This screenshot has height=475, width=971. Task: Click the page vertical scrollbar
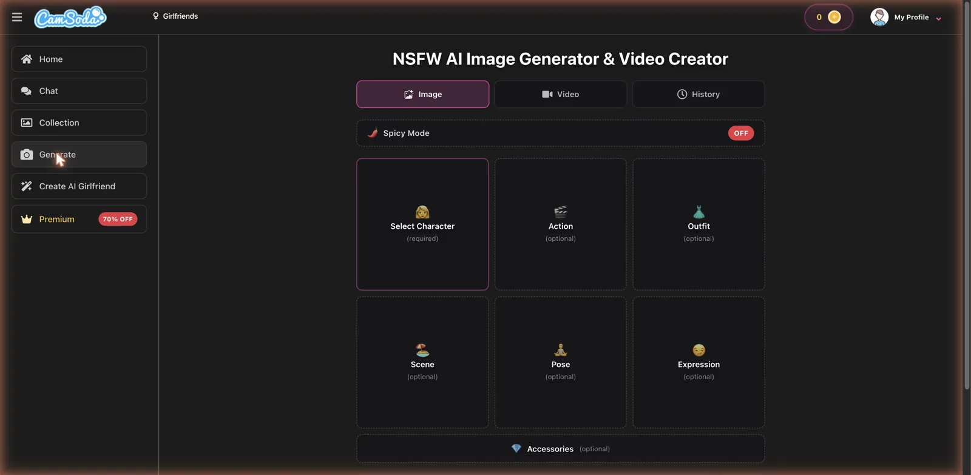(x=967, y=194)
